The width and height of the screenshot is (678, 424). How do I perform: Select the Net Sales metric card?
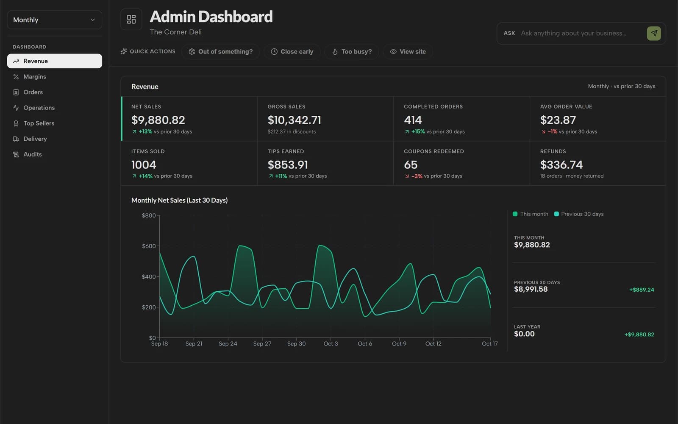pyautogui.click(x=189, y=119)
